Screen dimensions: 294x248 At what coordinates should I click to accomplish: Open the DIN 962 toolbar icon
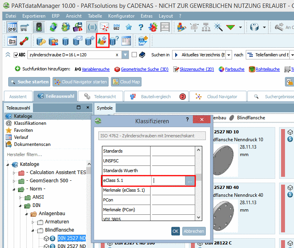116,27
